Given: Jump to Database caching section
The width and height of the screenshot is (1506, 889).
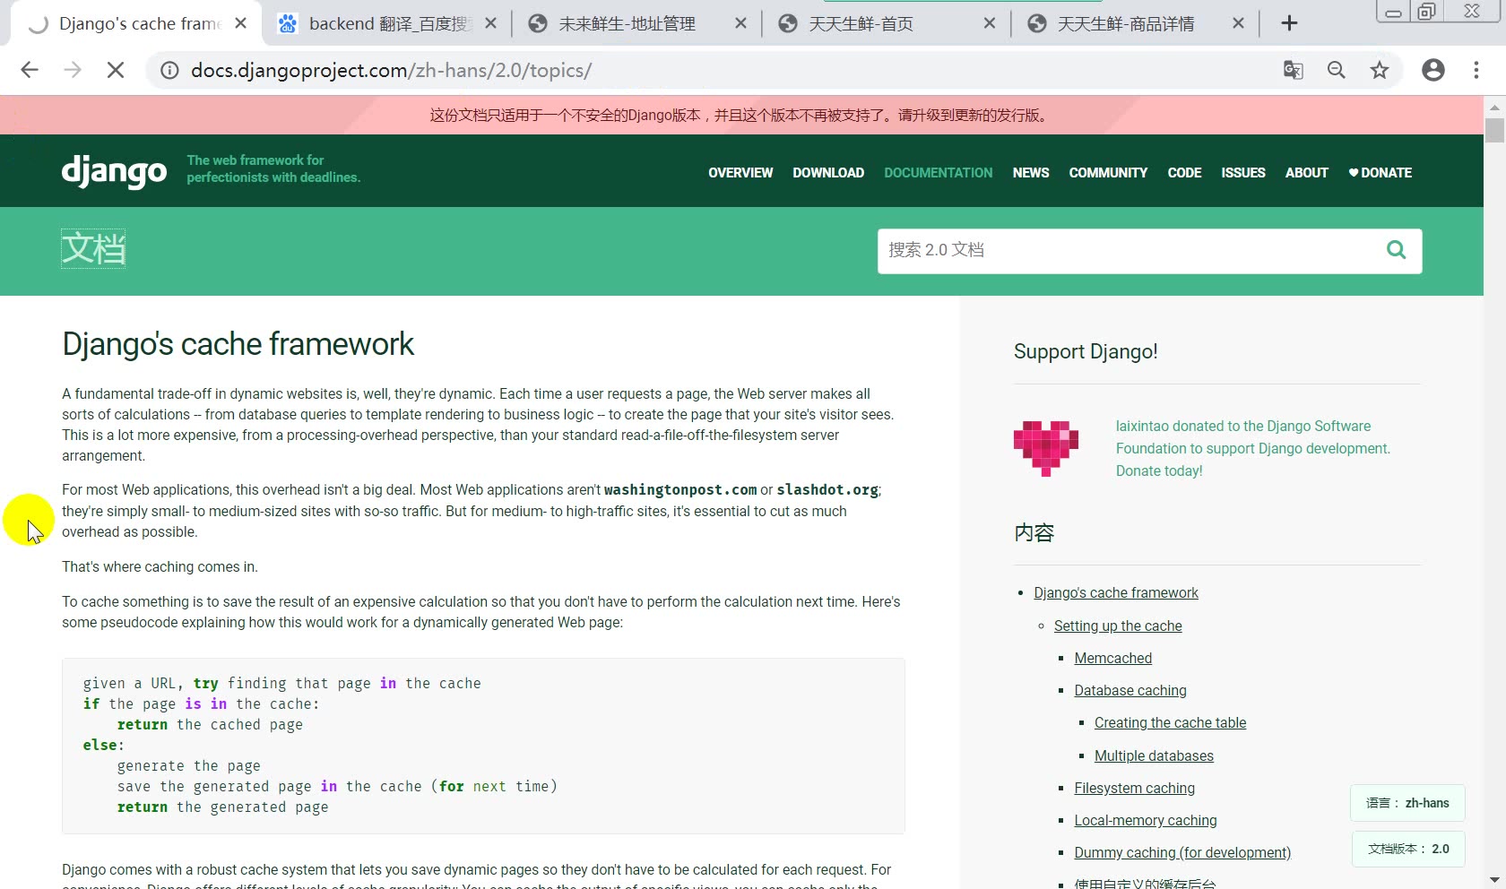Looking at the screenshot, I should click(x=1130, y=690).
